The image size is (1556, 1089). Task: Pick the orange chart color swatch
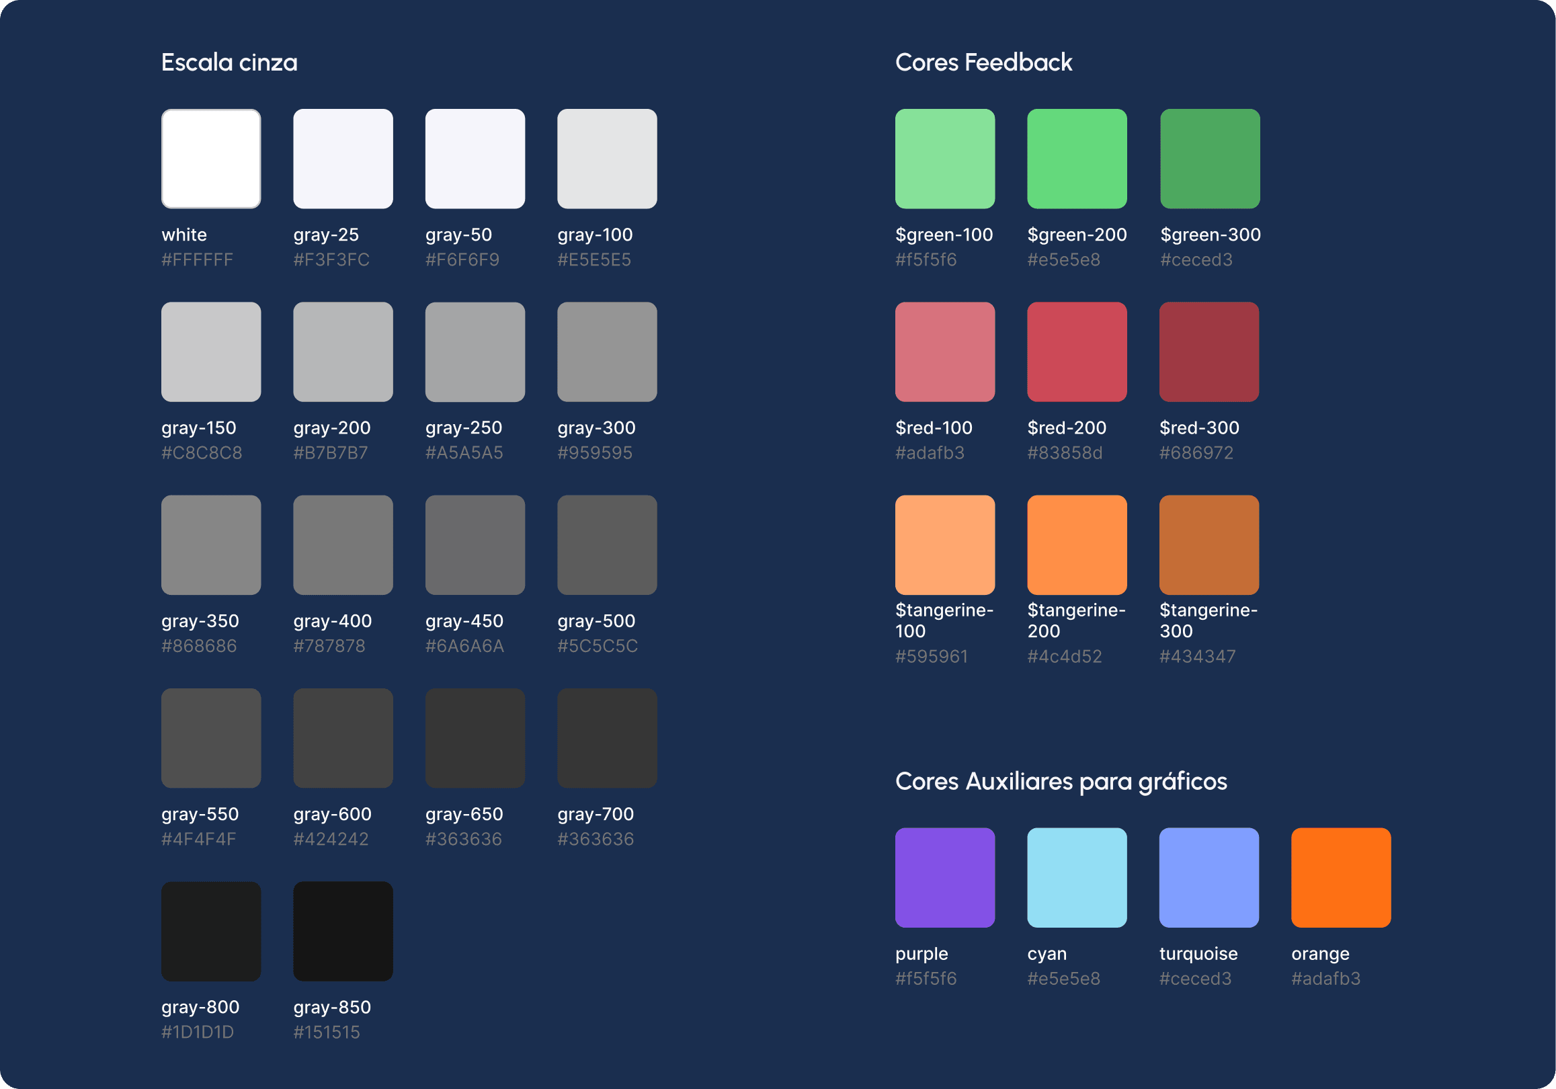coord(1340,877)
